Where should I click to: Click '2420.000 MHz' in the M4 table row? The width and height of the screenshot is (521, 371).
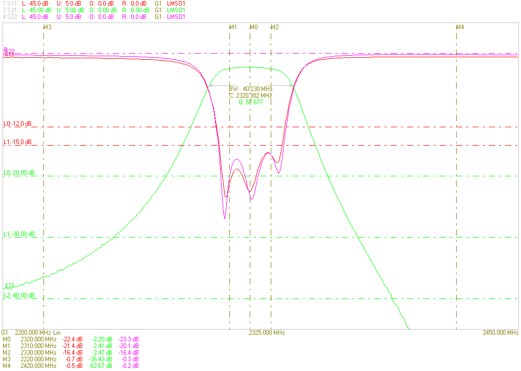pos(38,366)
